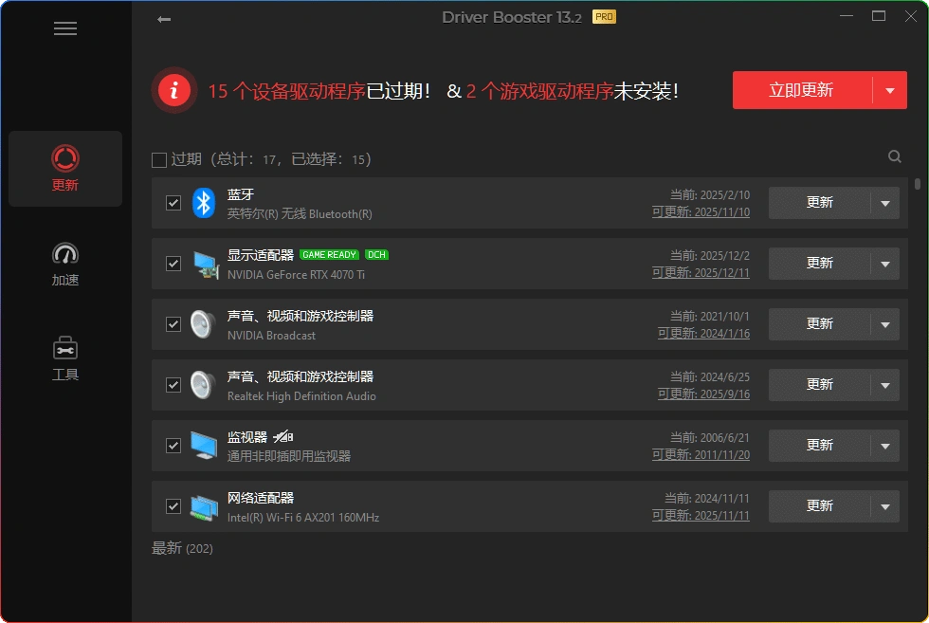Open the 工具 (Tools) sidebar panel

64,357
